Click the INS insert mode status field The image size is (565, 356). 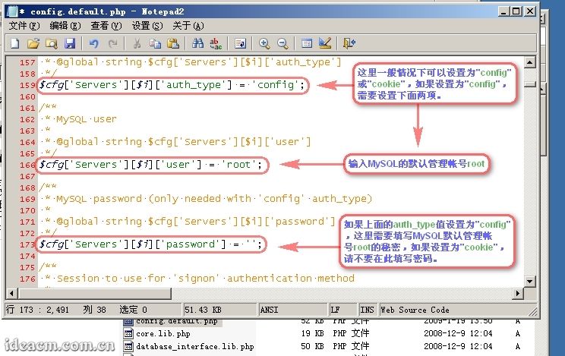point(368,310)
